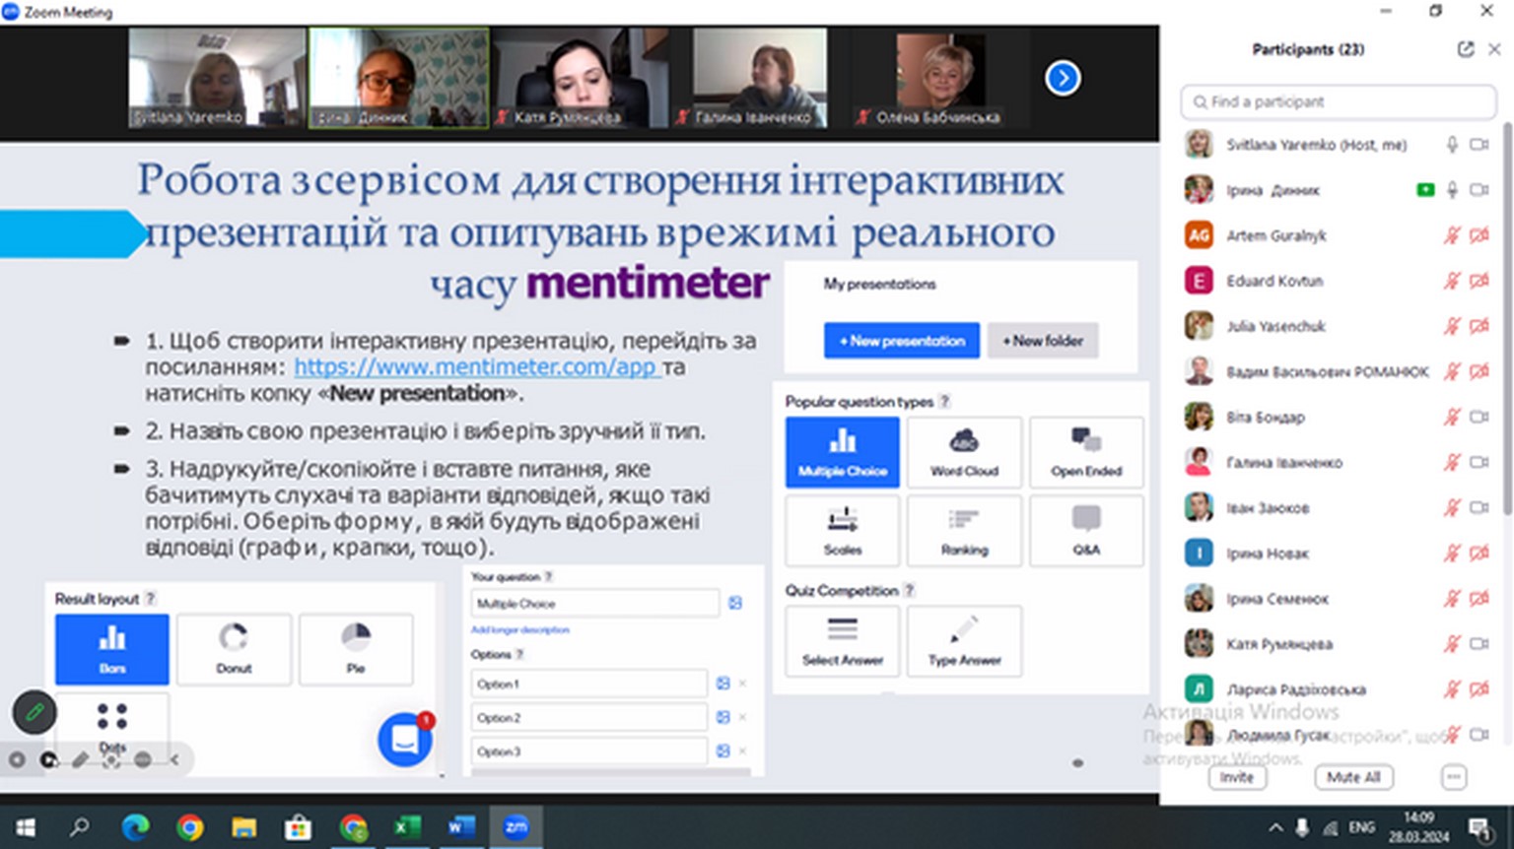
Task: Click Artem Guralnyk's muted microphone icon
Action: click(x=1451, y=235)
